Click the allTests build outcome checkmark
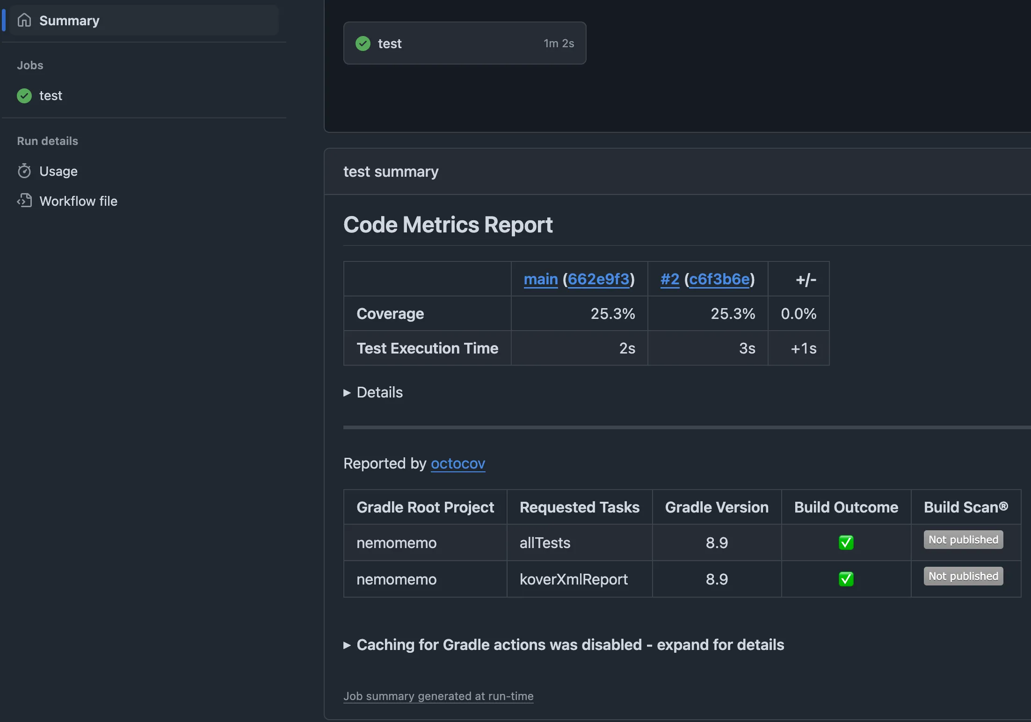 coord(846,542)
